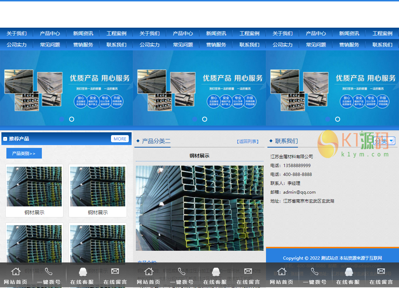
Task: Open online service QQ icon in middle bottom bar
Action: tap(216, 272)
